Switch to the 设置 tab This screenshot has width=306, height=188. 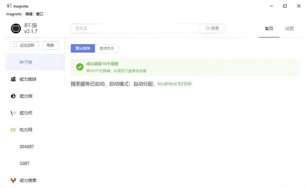coord(289,28)
